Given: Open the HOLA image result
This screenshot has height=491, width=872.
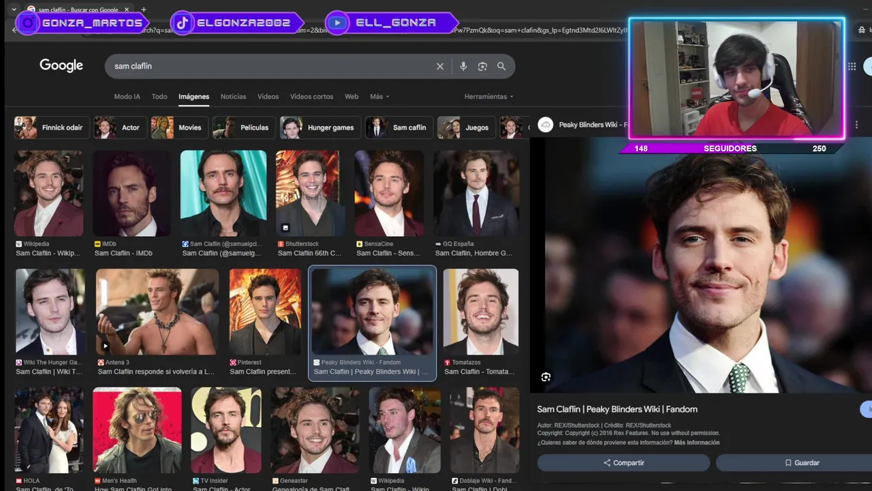Looking at the screenshot, I should pos(49,430).
